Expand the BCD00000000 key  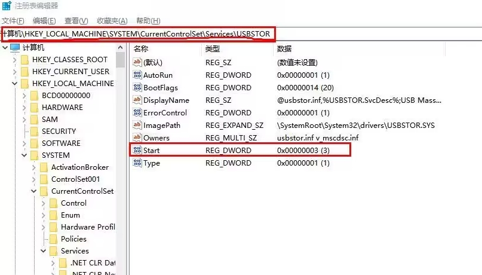coord(24,96)
